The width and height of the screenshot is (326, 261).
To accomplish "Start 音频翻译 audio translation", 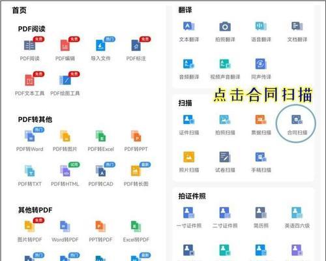I will [189, 64].
